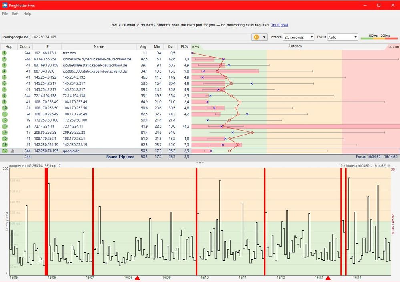Screen dimensions: 400x282
Task: Click the google.de target address field
Action: [125, 37]
